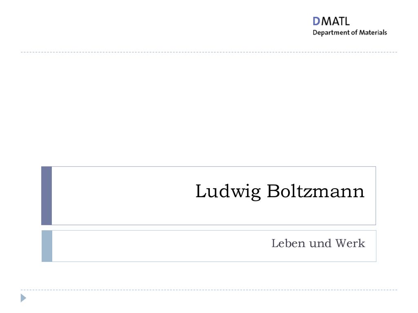Click the word Boltzmann in the title
This screenshot has width=418, height=313.
[316, 191]
